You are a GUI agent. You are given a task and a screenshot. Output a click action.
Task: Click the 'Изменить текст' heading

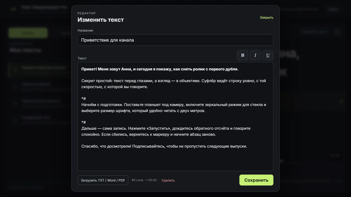click(x=101, y=20)
